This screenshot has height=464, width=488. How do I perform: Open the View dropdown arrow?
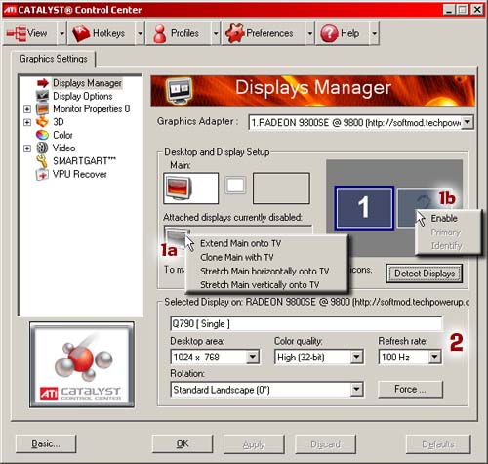point(62,33)
